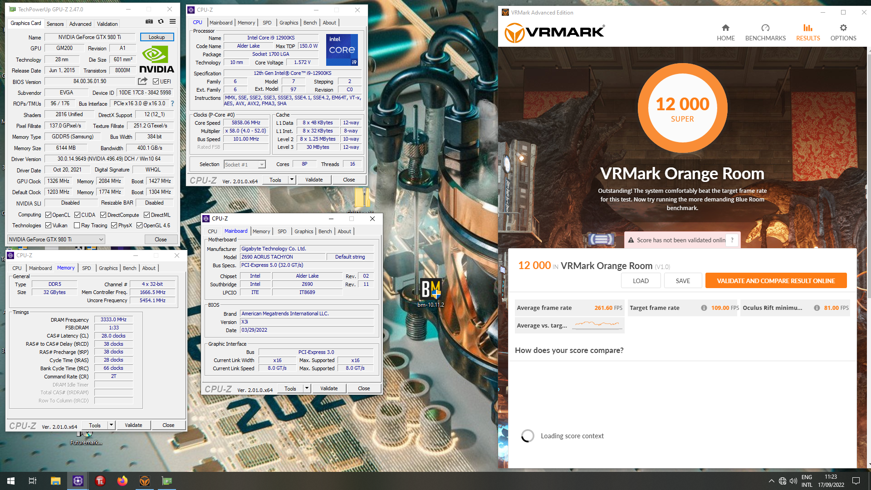Toggle PhysX checkbox

click(114, 225)
